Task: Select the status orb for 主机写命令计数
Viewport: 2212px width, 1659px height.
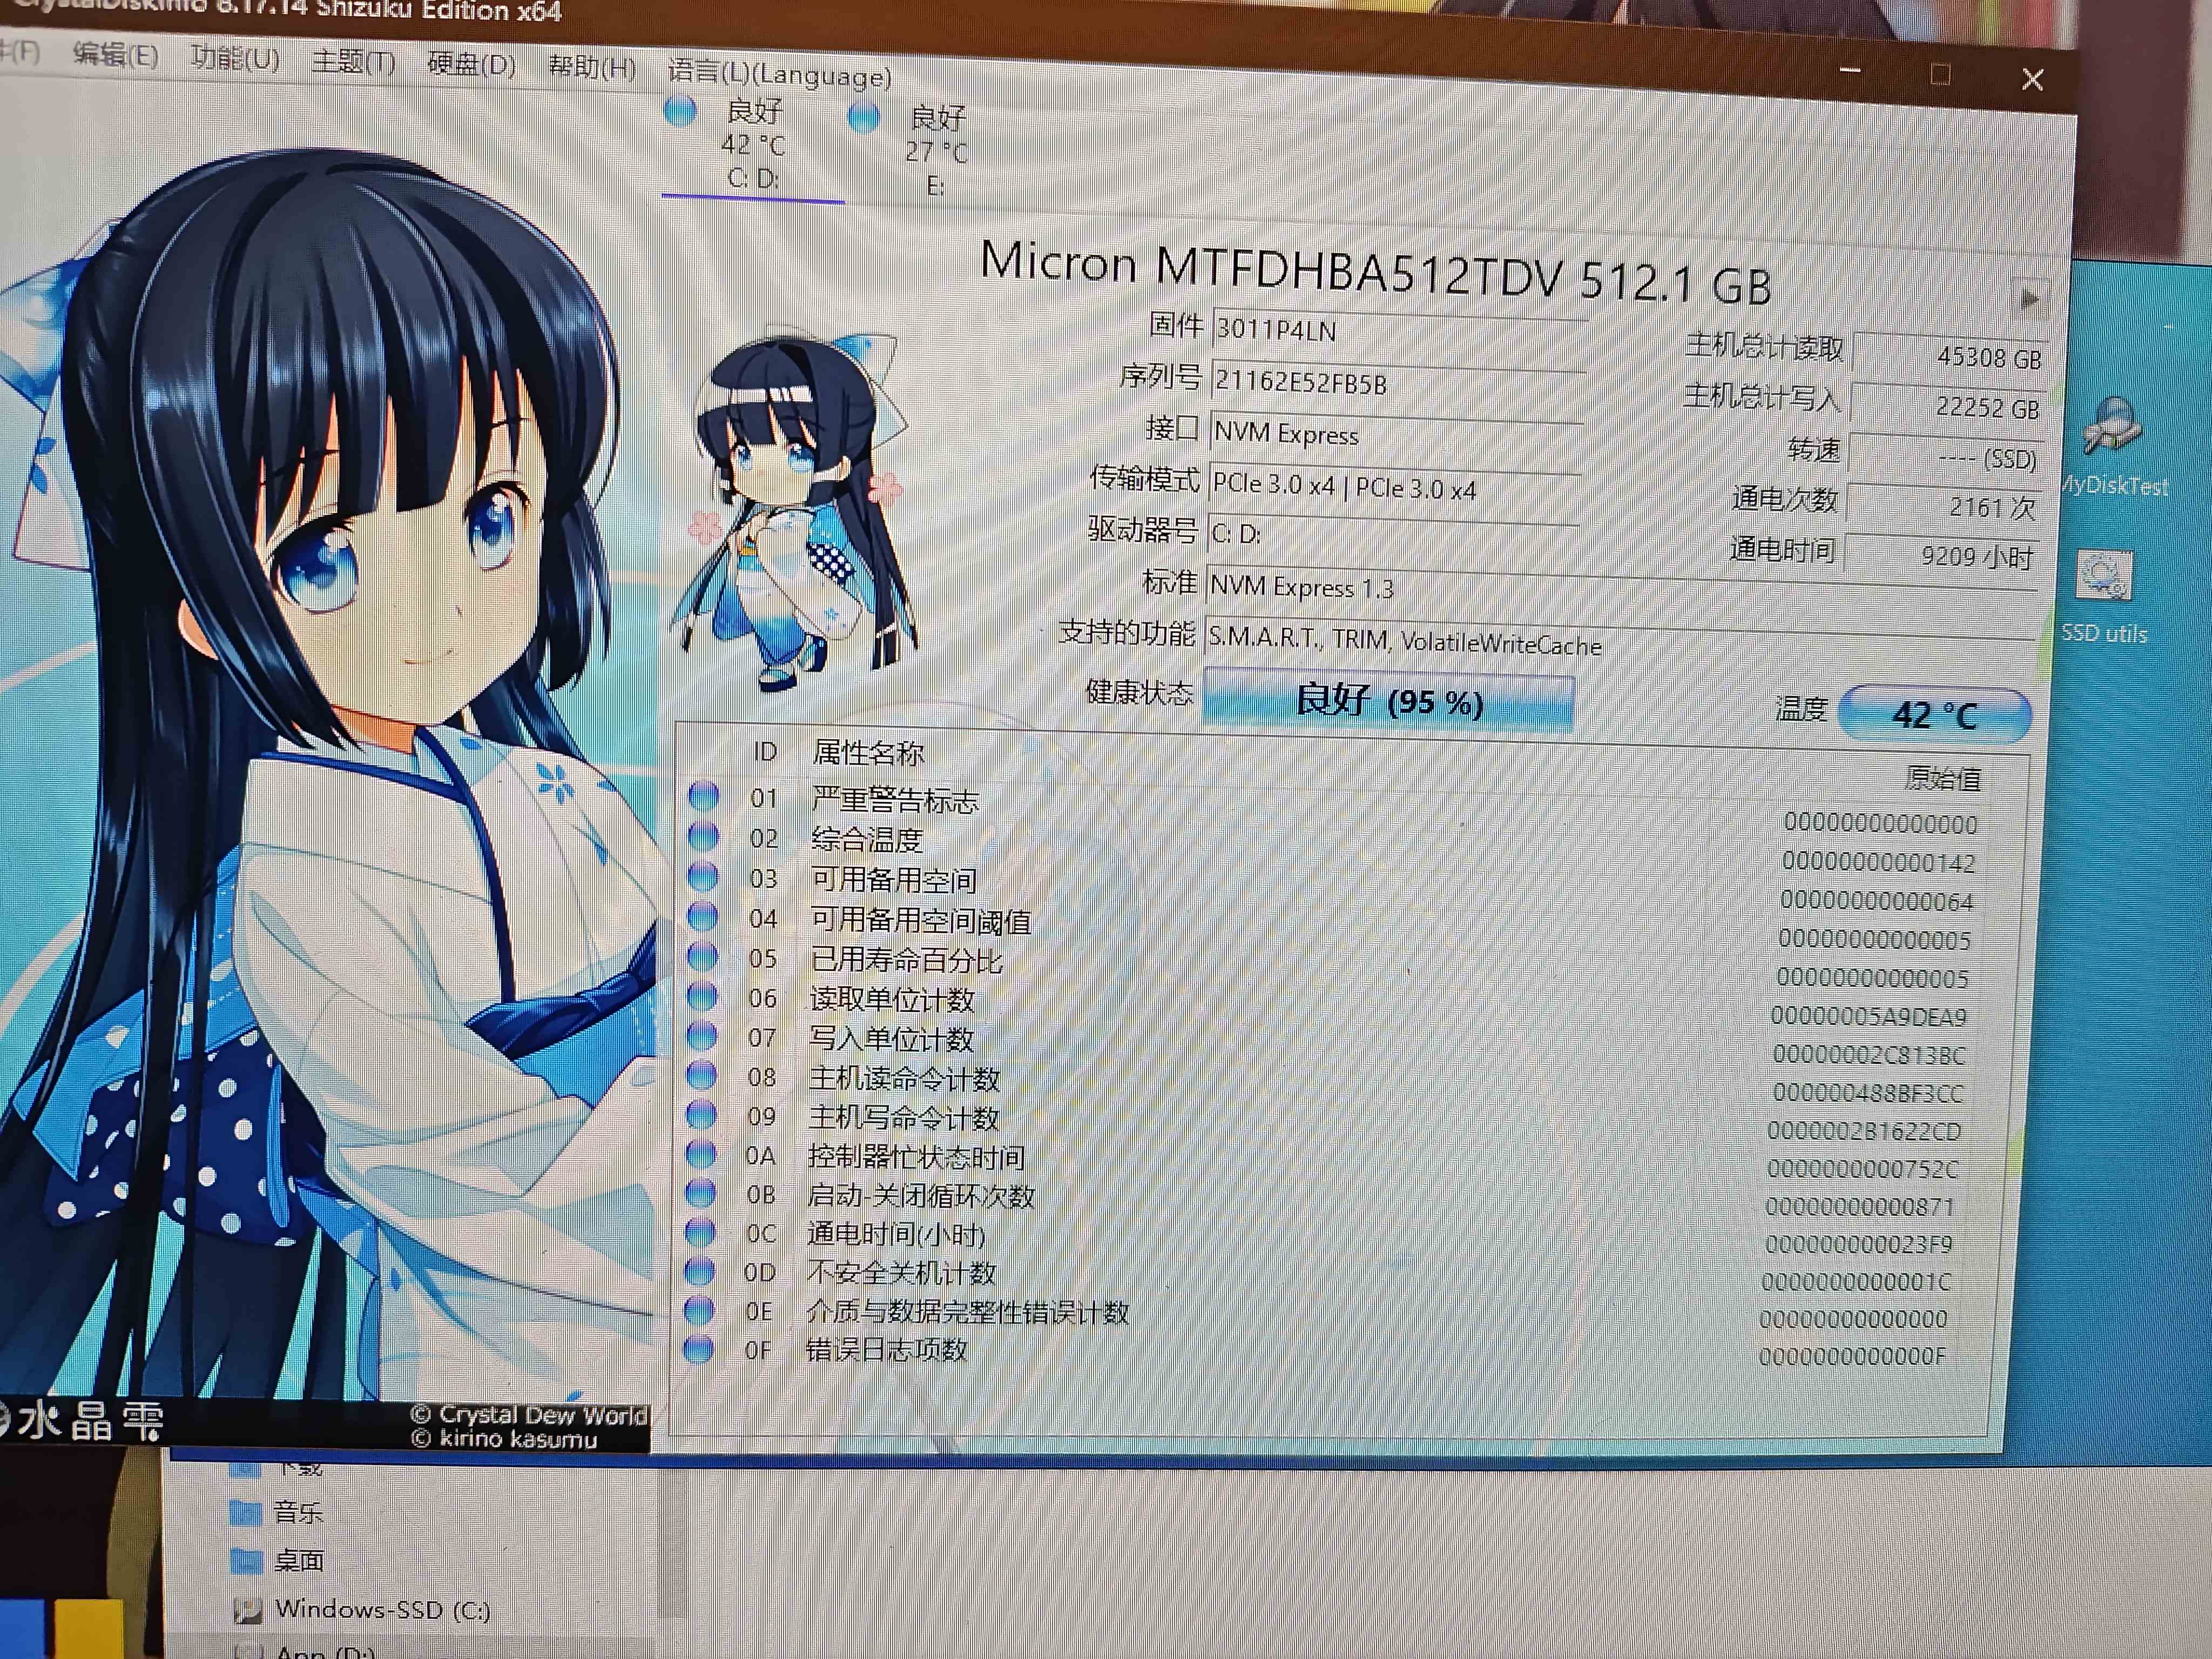Action: tap(701, 1115)
